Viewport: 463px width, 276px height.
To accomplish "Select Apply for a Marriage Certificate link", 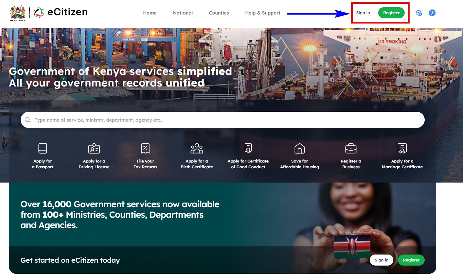I will point(402,164).
